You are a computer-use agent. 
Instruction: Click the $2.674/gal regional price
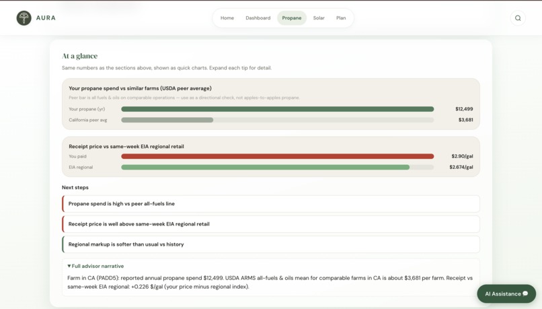click(x=461, y=167)
